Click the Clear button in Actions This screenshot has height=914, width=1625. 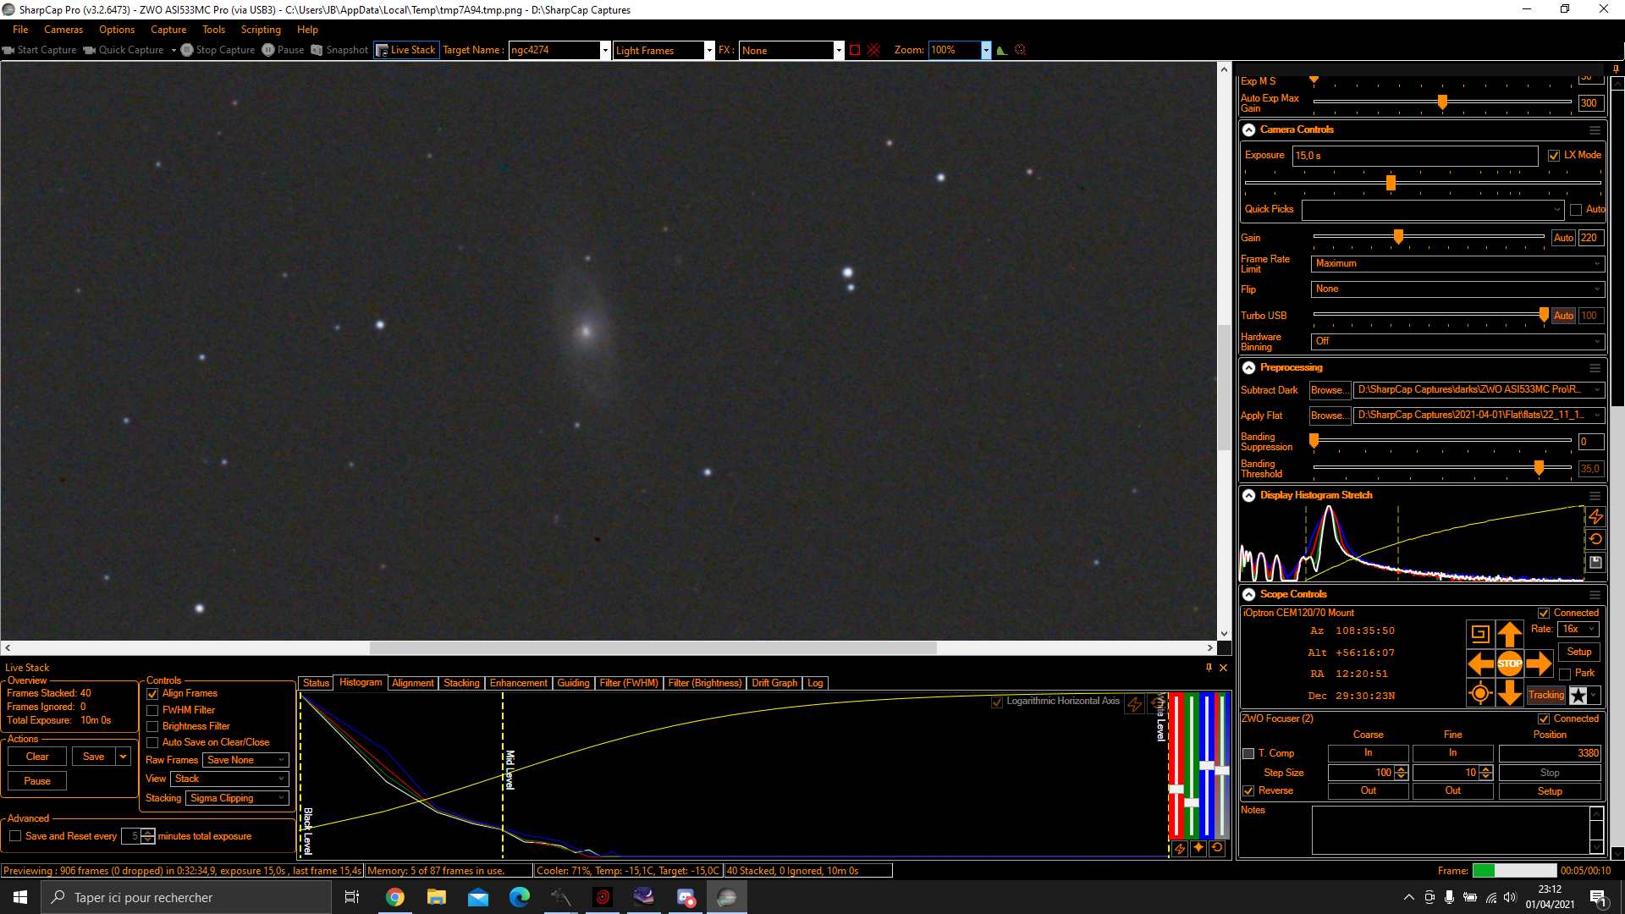click(37, 757)
